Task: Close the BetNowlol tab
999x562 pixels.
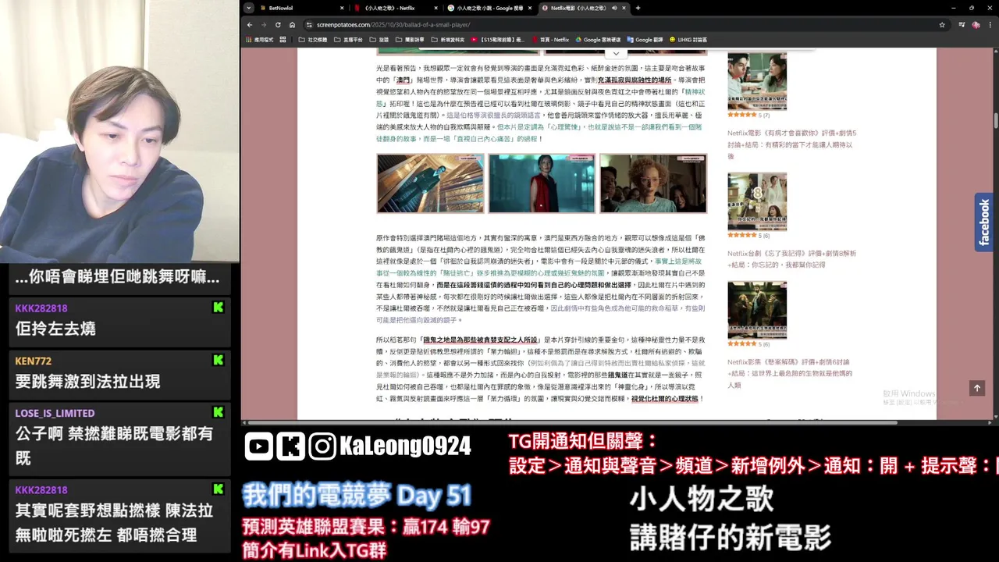Action: pos(341,8)
